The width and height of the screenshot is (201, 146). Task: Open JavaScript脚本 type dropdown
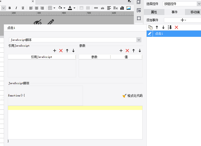139,40
